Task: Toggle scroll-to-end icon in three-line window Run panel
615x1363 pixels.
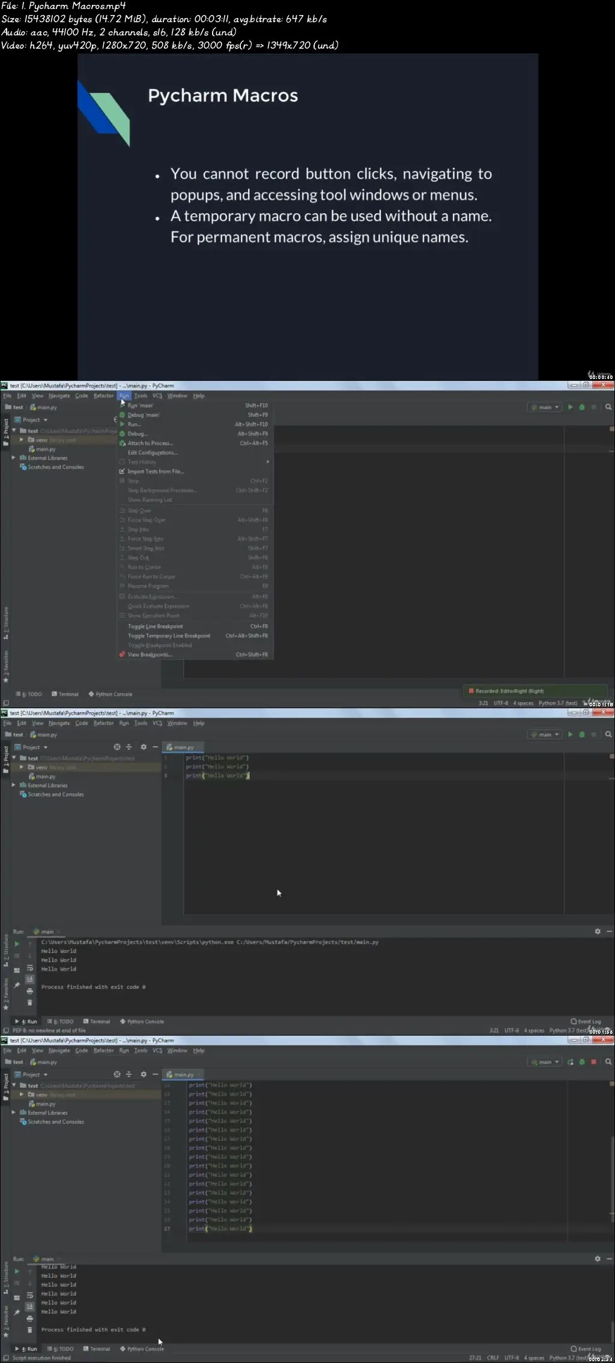Action: point(29,979)
